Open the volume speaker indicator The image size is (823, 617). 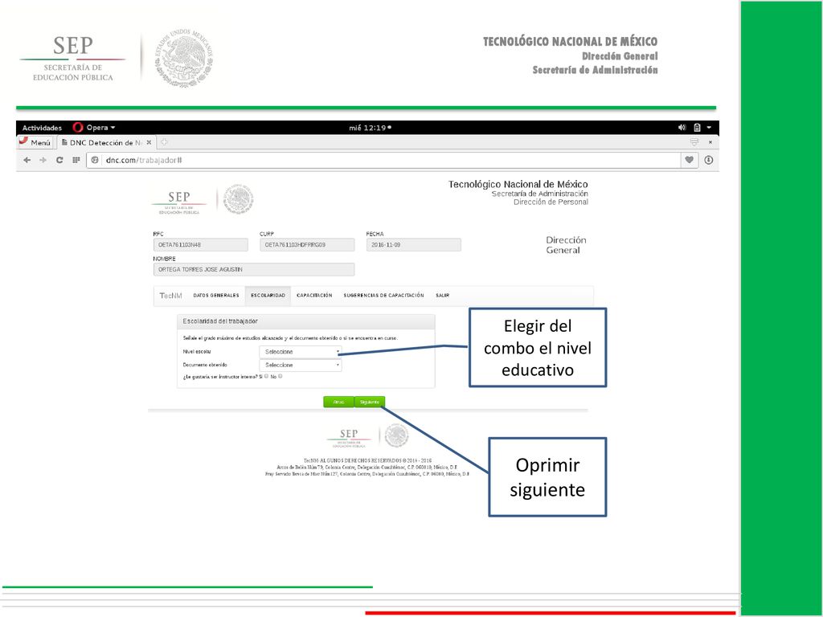coord(682,128)
